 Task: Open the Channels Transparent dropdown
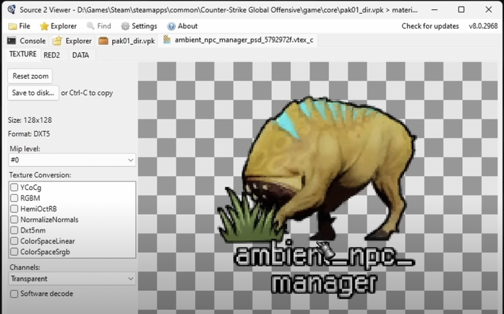coord(72,279)
